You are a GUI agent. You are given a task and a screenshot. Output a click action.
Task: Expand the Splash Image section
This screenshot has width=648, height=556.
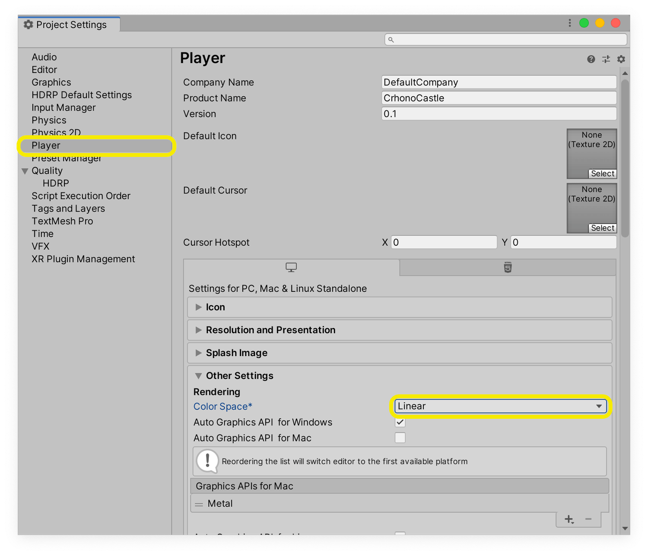coord(199,353)
